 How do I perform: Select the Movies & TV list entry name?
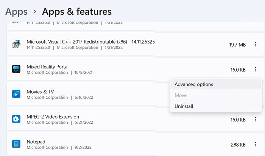click(x=40, y=92)
